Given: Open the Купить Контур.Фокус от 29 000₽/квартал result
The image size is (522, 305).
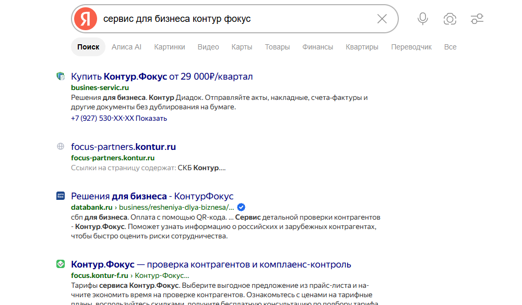Looking at the screenshot, I should tap(162, 77).
